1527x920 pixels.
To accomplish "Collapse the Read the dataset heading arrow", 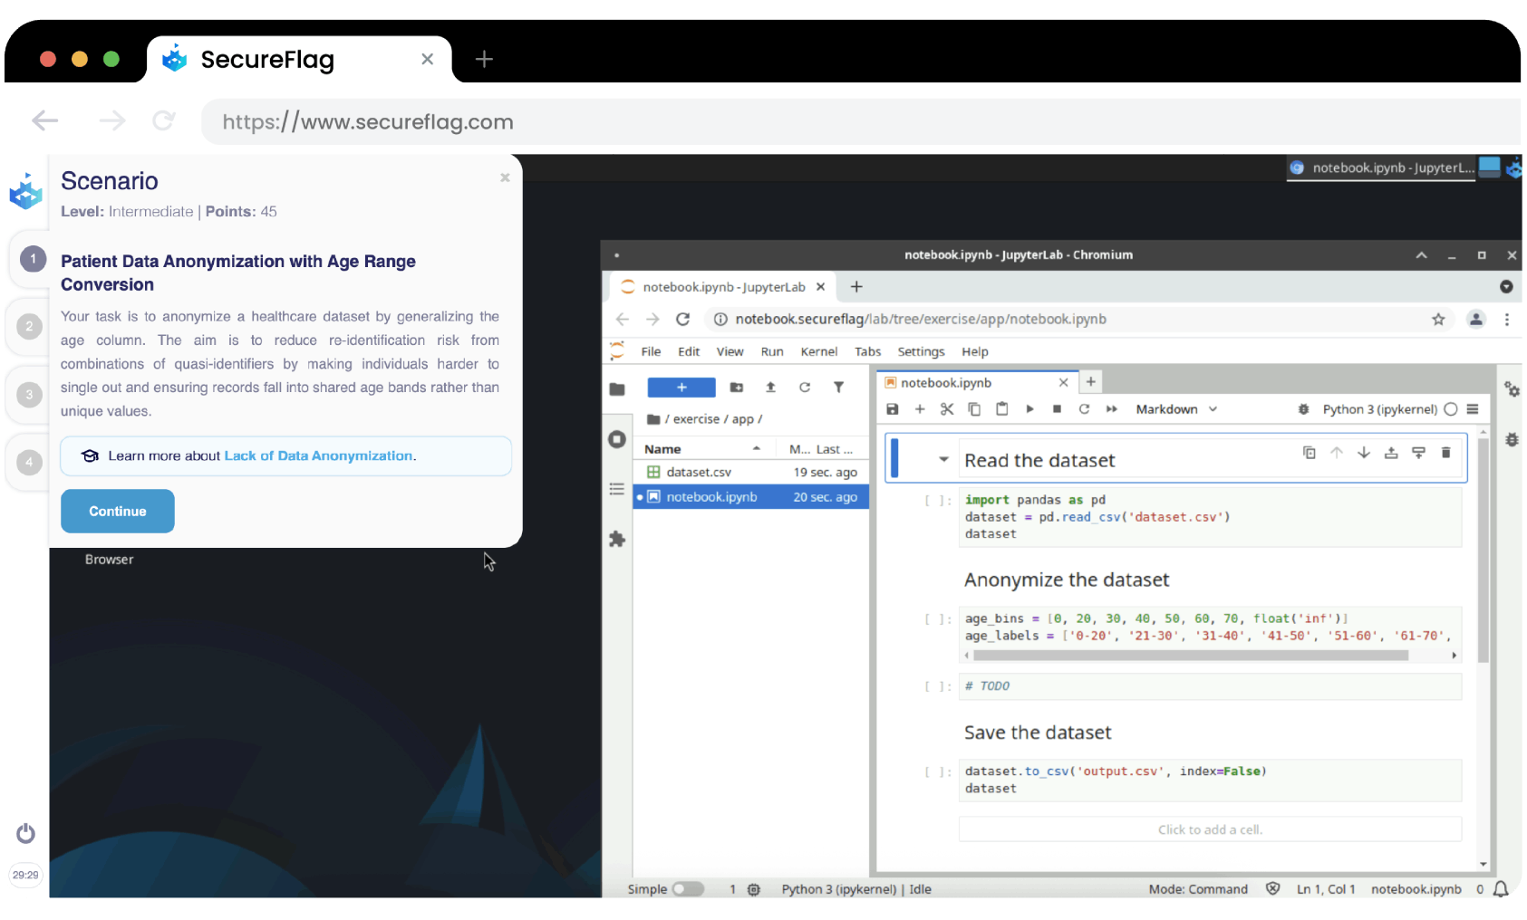I will pyautogui.click(x=943, y=459).
